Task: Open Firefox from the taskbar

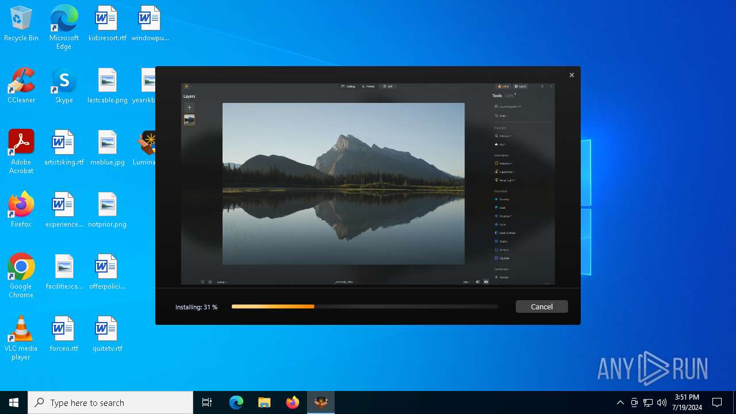Action: (x=292, y=402)
